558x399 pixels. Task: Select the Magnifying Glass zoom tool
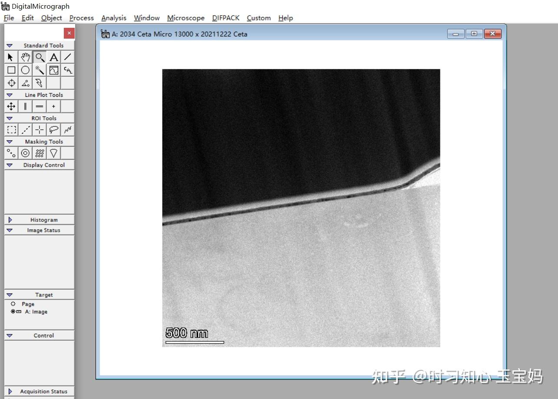pos(39,57)
